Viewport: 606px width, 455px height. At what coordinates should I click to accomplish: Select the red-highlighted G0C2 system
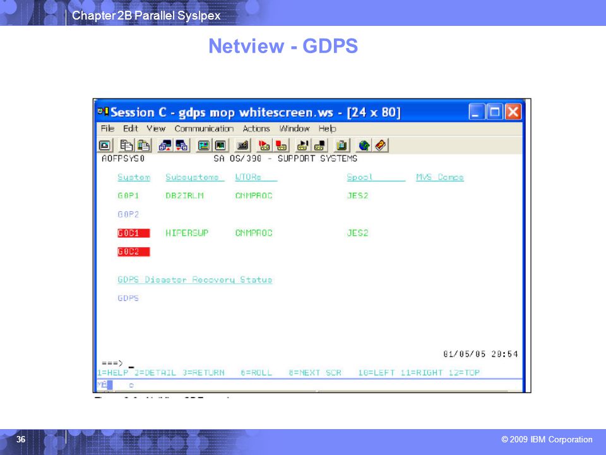133,252
